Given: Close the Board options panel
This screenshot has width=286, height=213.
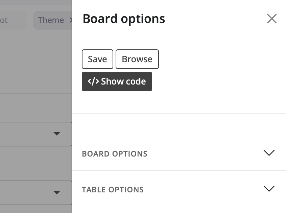Looking at the screenshot, I should tap(271, 19).
